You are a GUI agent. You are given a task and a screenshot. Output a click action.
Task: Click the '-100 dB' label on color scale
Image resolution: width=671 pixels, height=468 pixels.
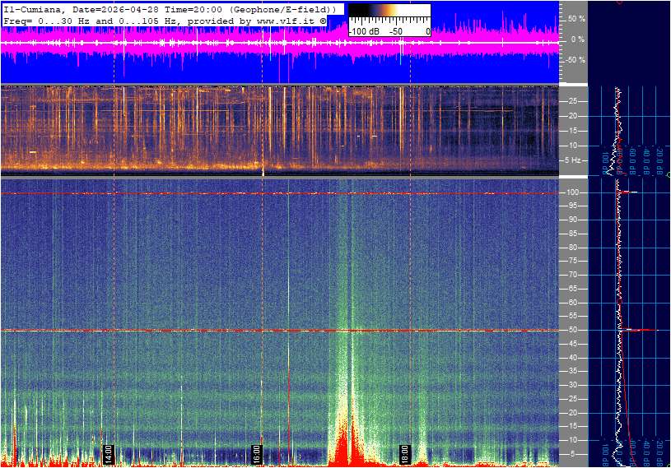click(364, 31)
